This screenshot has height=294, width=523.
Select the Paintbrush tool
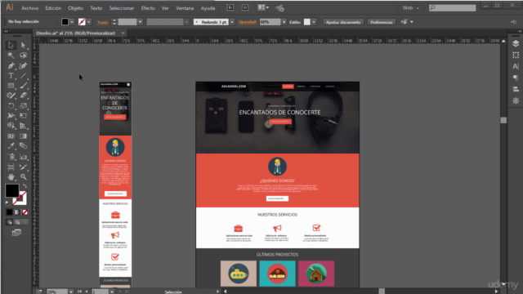(23, 86)
